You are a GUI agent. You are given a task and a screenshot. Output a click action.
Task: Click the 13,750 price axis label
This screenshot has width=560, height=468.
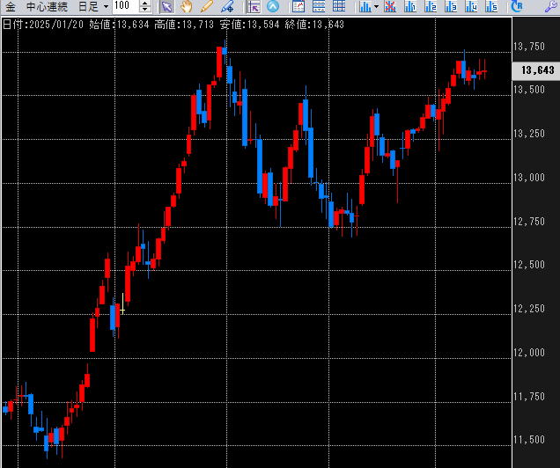[x=529, y=47]
